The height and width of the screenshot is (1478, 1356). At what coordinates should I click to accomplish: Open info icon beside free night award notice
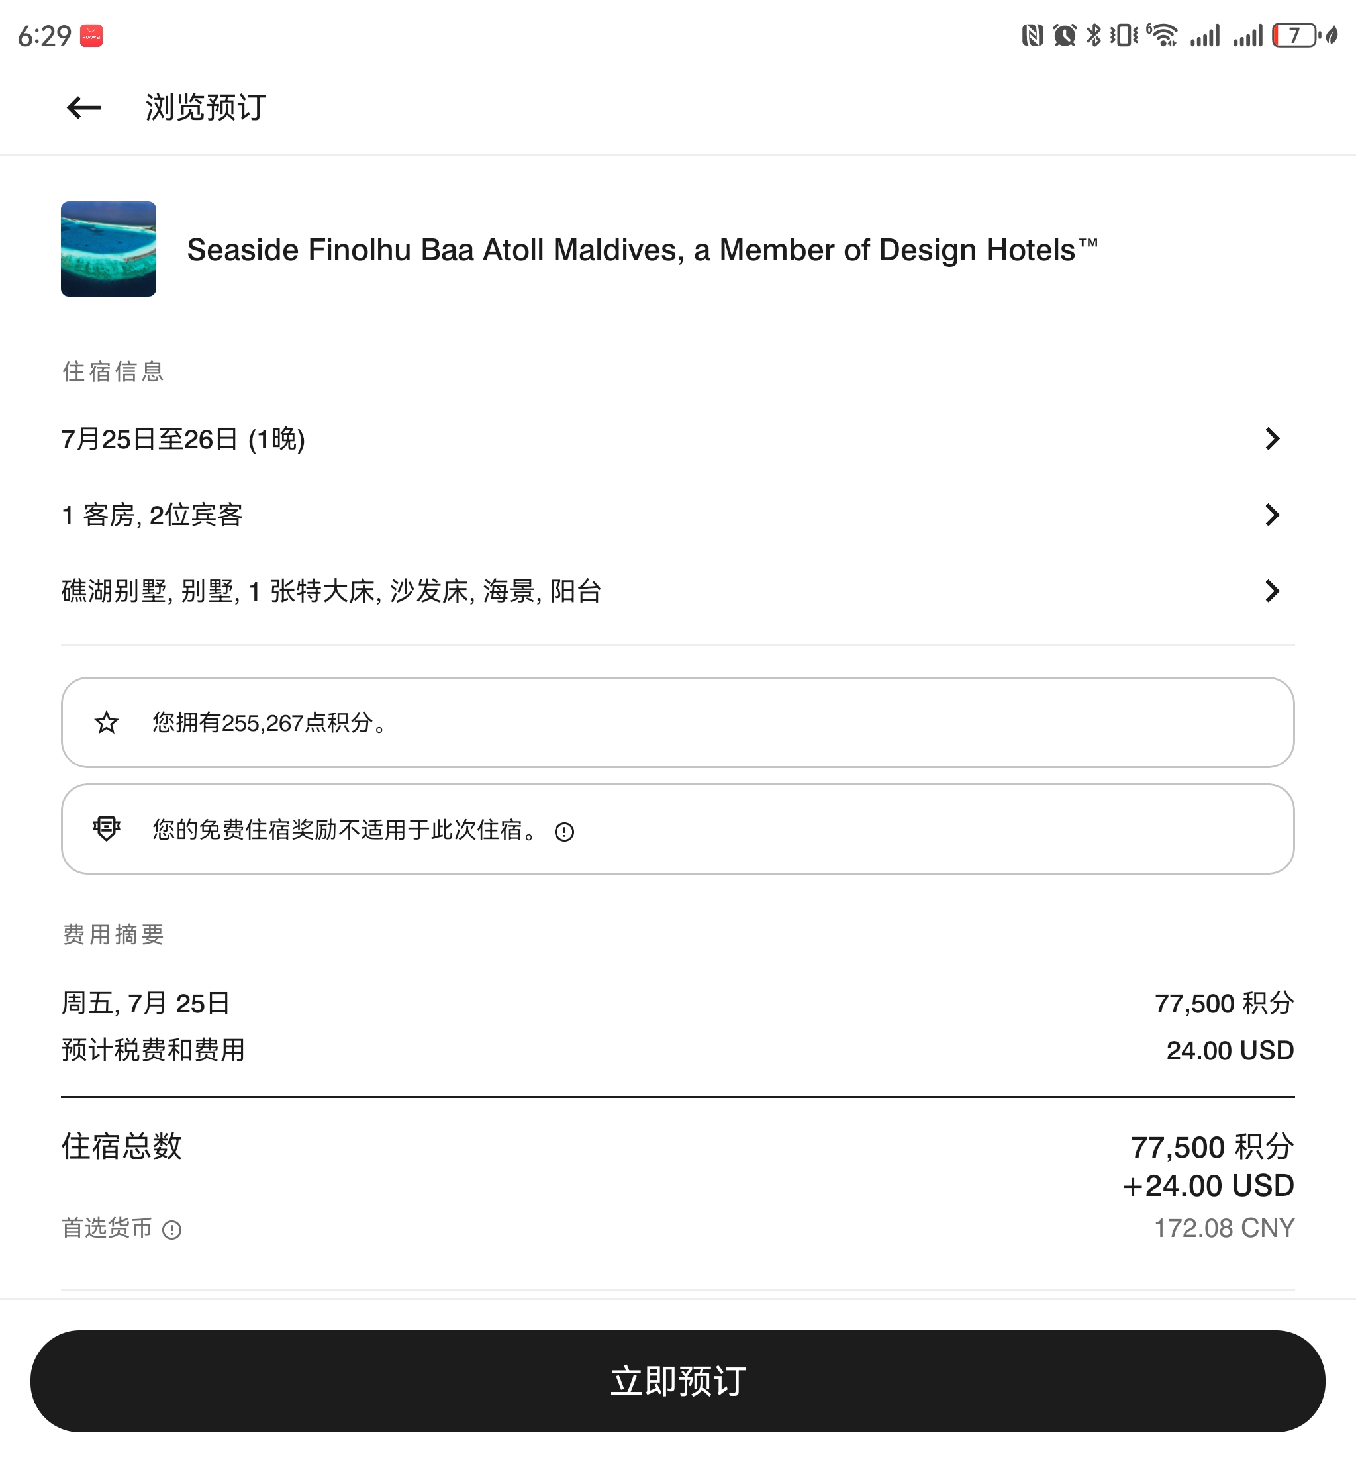(564, 832)
